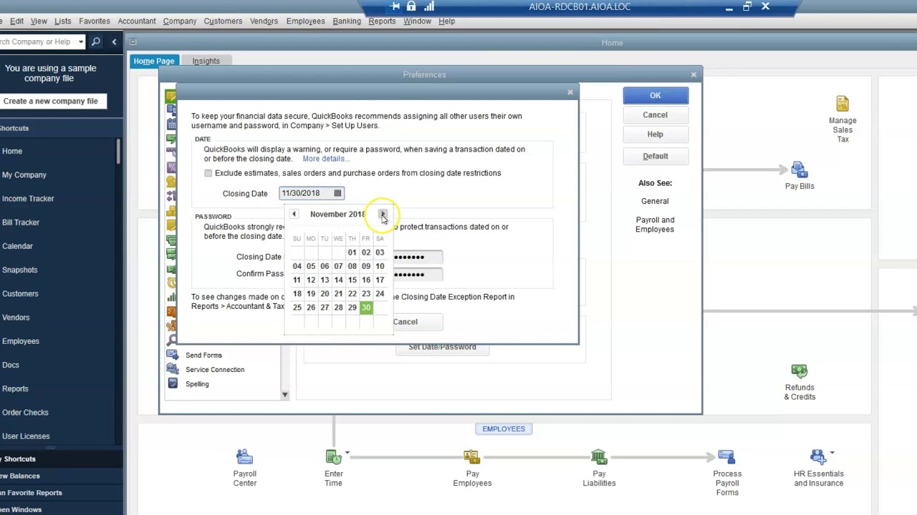The height and width of the screenshot is (515, 917).
Task: Close the Preferences window
Action: (x=693, y=74)
